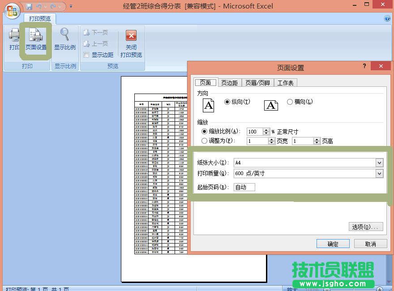Viewport: 394px width, 291px height.
Task: Click the help question mark icon in ribbon
Action: [387, 19]
